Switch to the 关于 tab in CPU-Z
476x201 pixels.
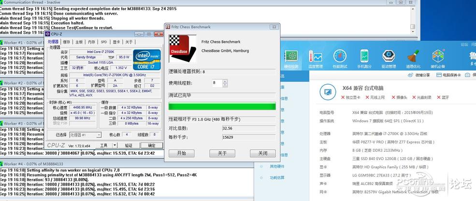click(129, 42)
